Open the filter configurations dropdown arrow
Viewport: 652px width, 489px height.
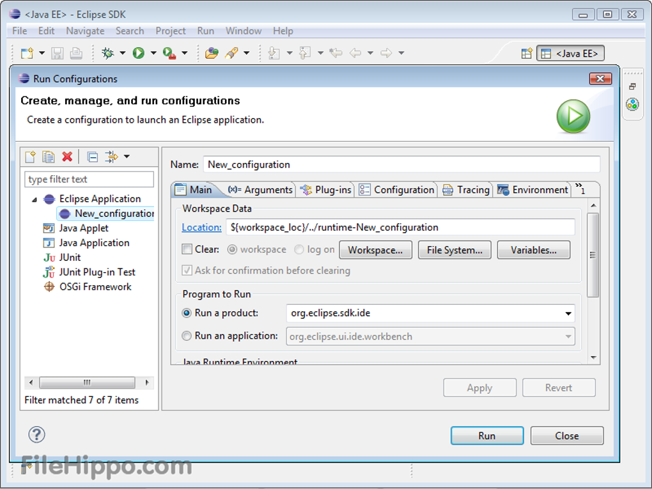tap(127, 157)
